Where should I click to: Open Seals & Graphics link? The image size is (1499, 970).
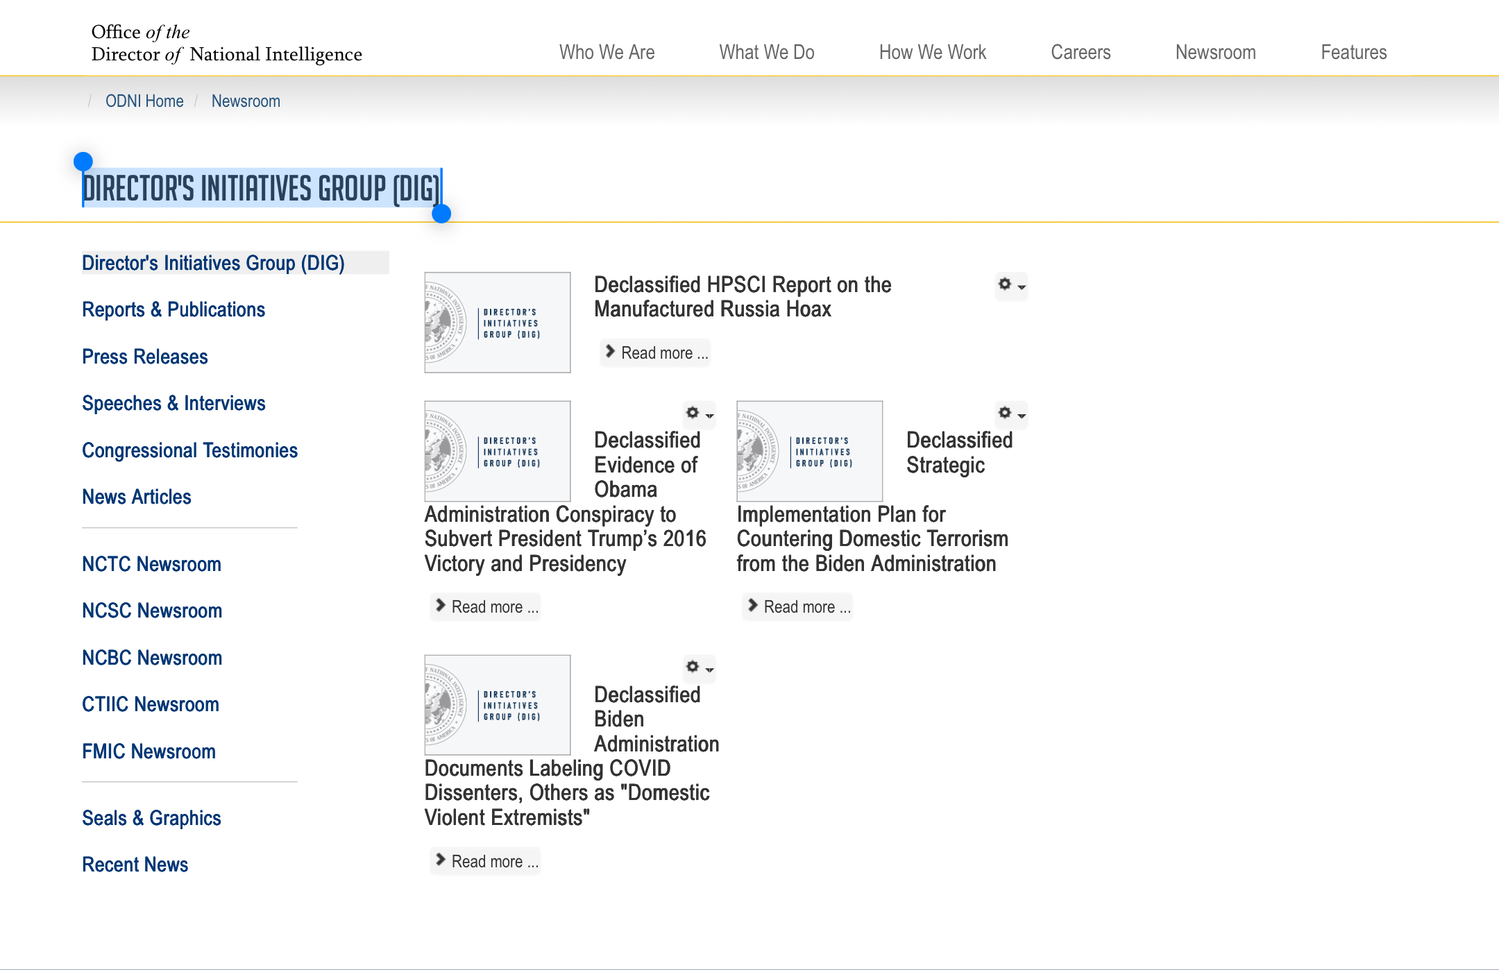151,818
